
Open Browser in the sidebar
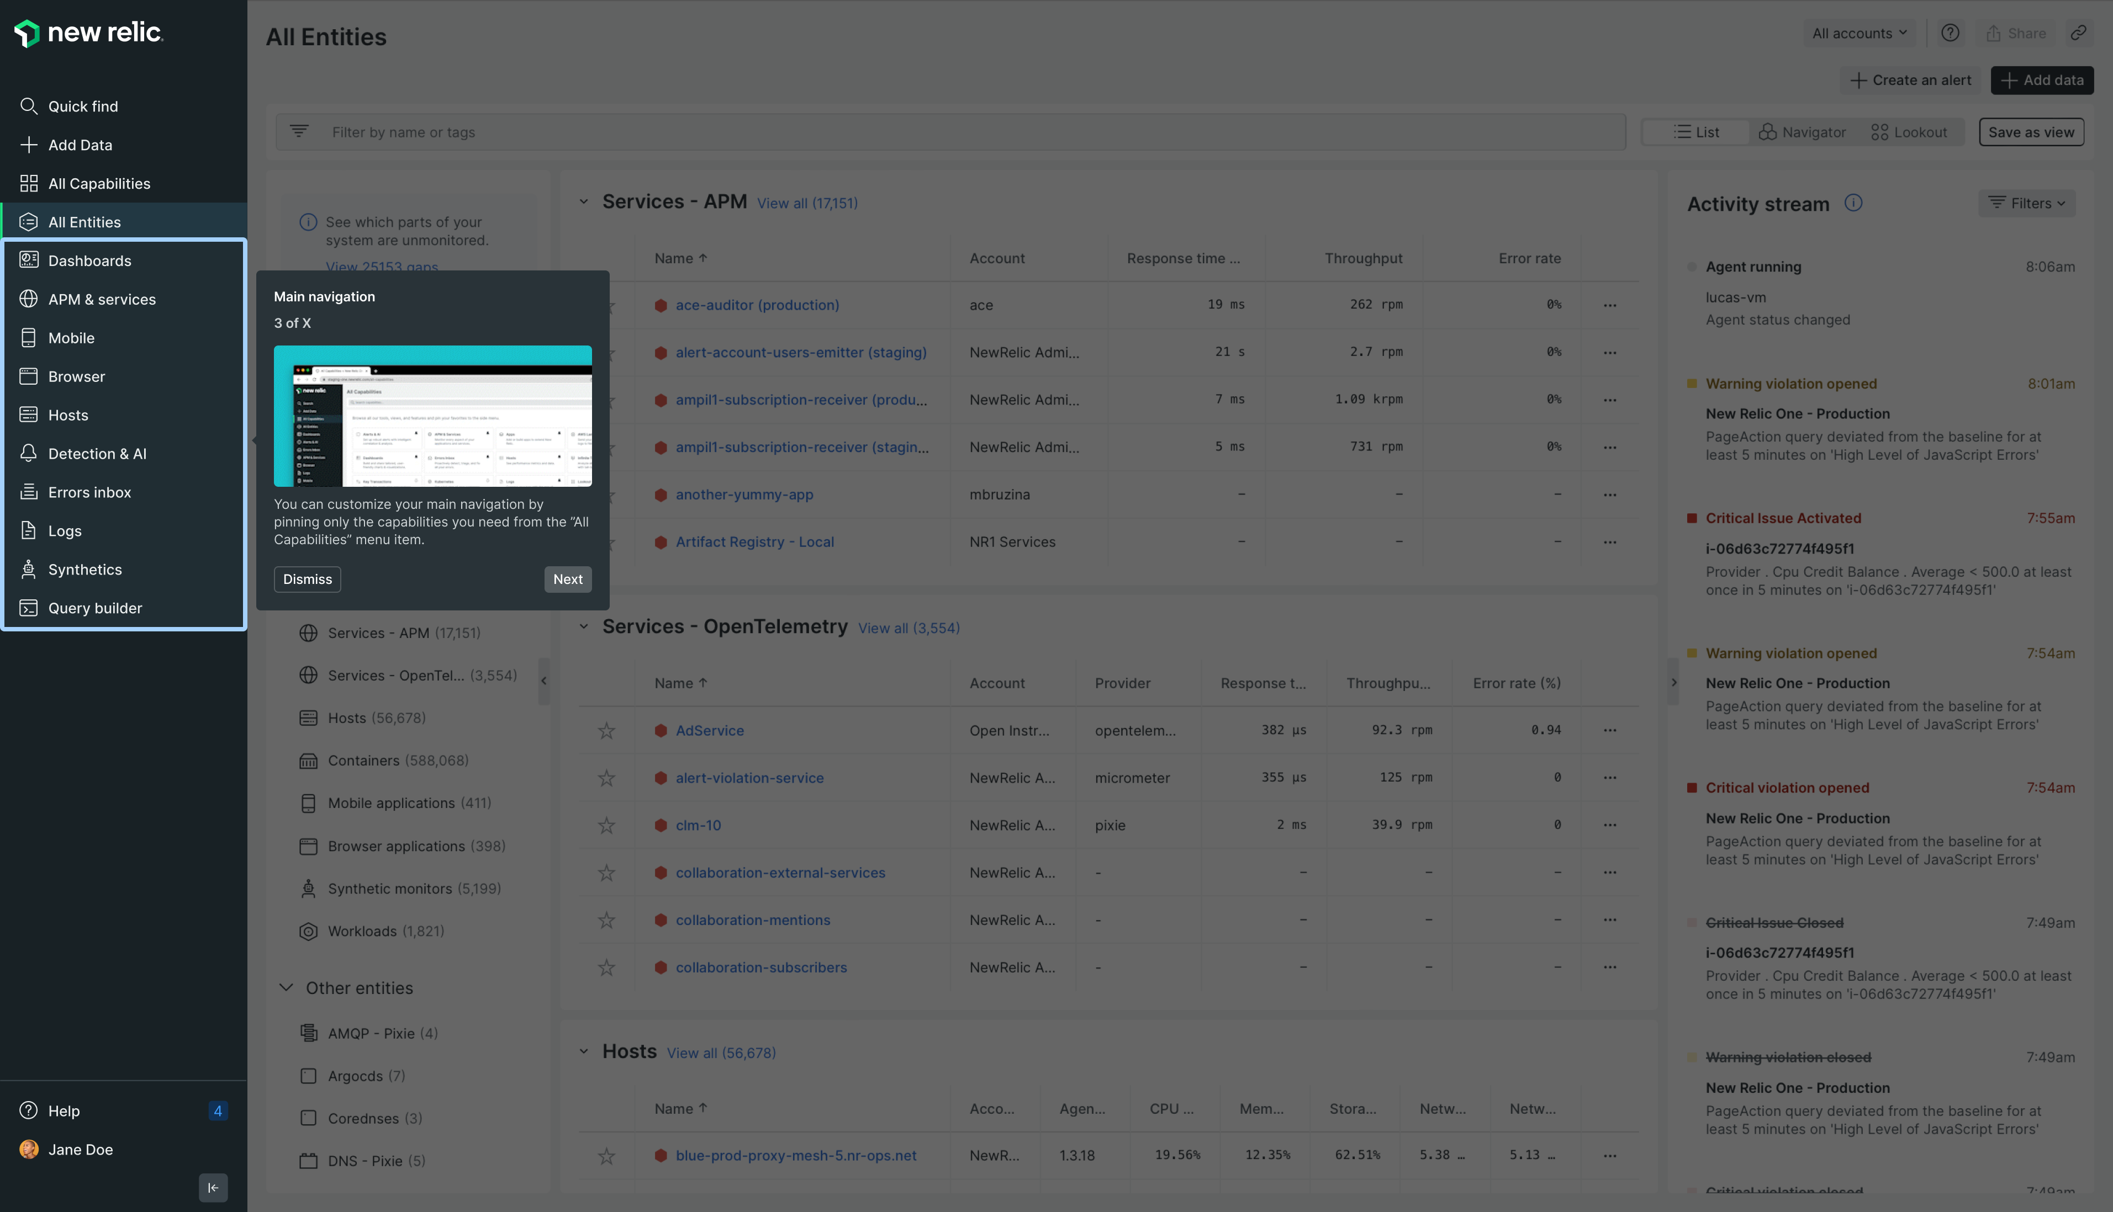[x=123, y=376]
